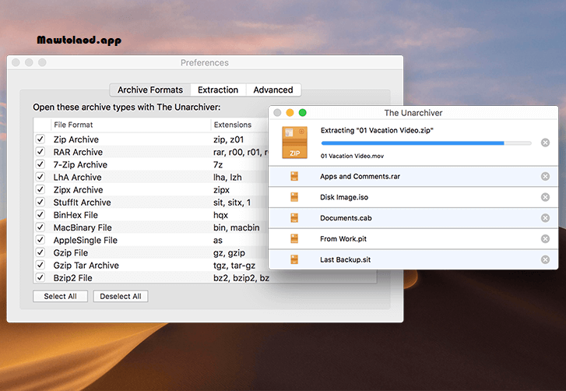Click the StuffIt Archive format name
The image size is (566, 391).
[82, 203]
